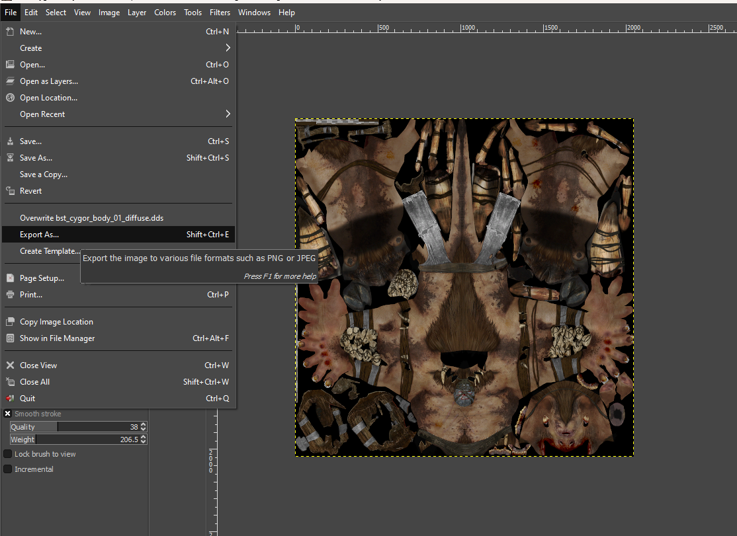Open the Windows menu

coord(254,13)
